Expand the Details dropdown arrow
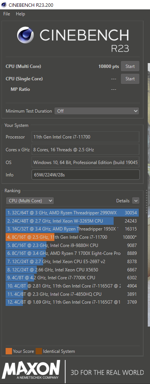 [136, 201]
